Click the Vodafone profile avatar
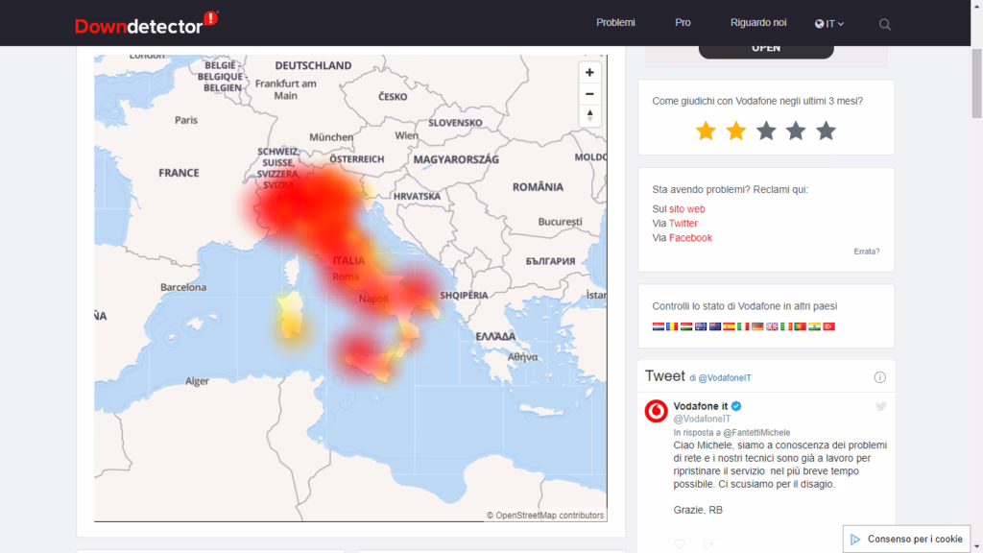This screenshot has width=983, height=553. click(x=657, y=411)
